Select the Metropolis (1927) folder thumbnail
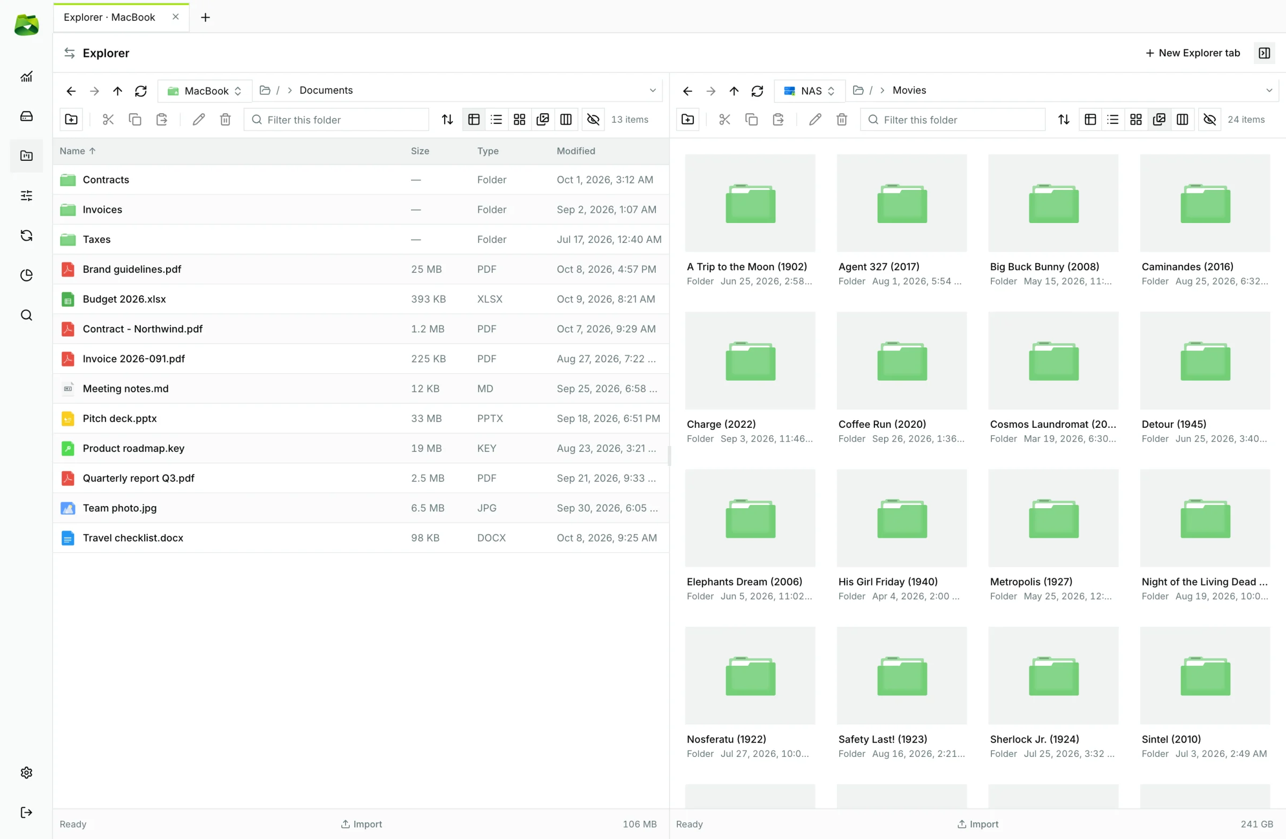This screenshot has height=839, width=1286. 1053,518
